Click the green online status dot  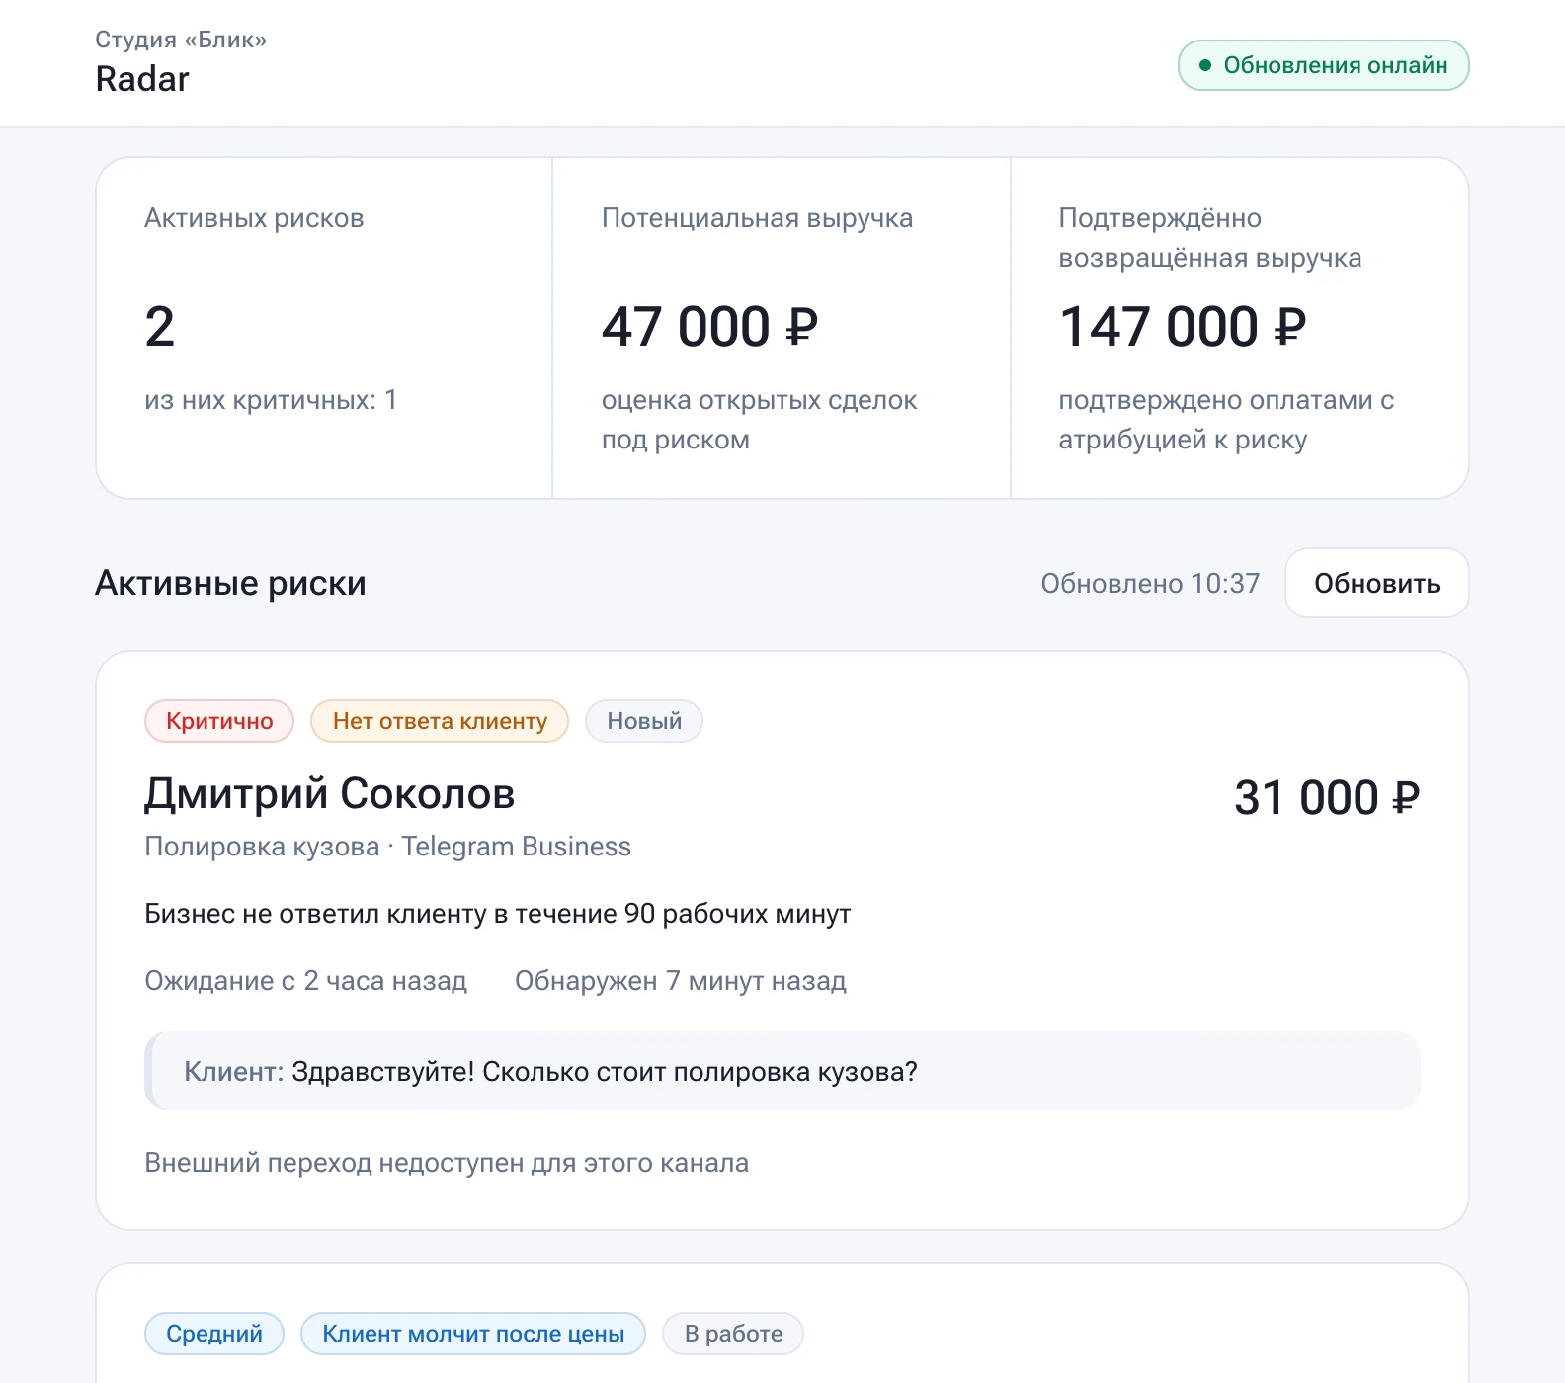coord(1204,65)
